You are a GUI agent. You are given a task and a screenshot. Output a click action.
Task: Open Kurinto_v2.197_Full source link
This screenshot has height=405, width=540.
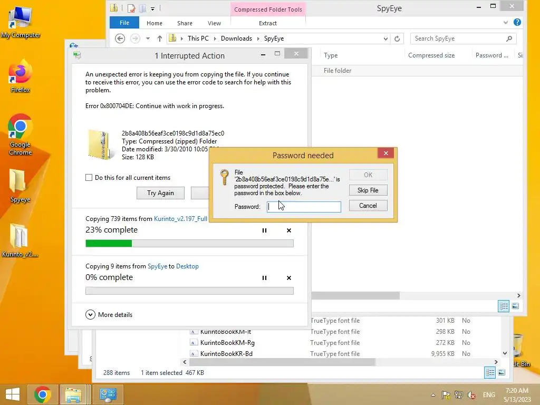coord(180,219)
